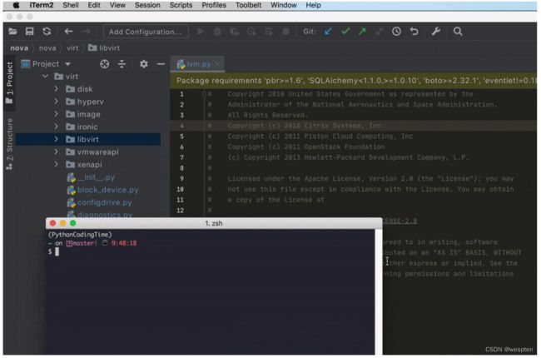Select the vmwareapi folder row
Viewport: 541px width, 358px height.
click(x=88, y=152)
